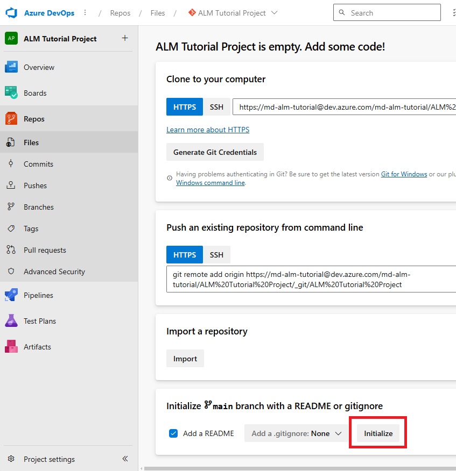Screen dimensions: 456x471
Task: Click the plus icon beside ALM Tutorial Project
Action: 125,38
